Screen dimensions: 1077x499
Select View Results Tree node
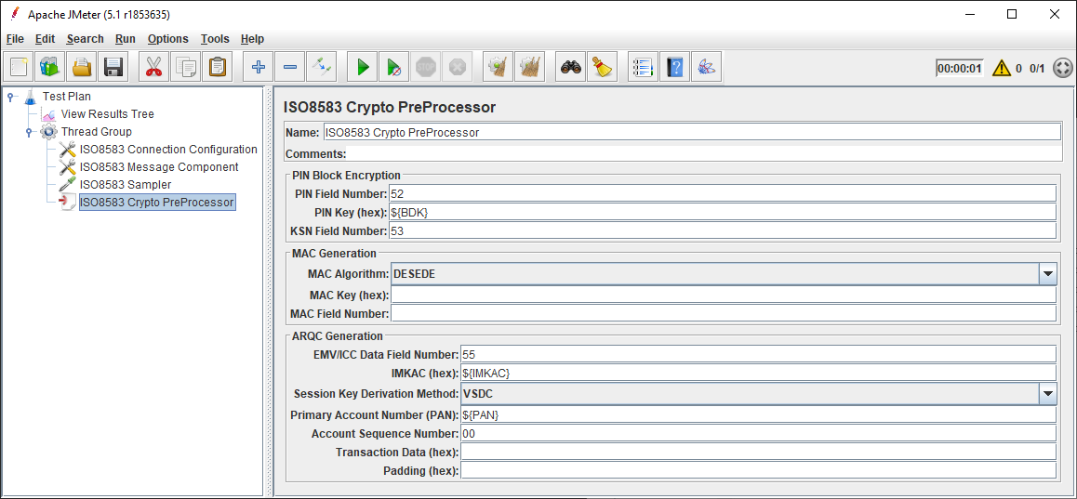click(107, 114)
